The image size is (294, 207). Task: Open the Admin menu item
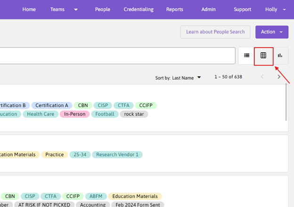(x=209, y=9)
